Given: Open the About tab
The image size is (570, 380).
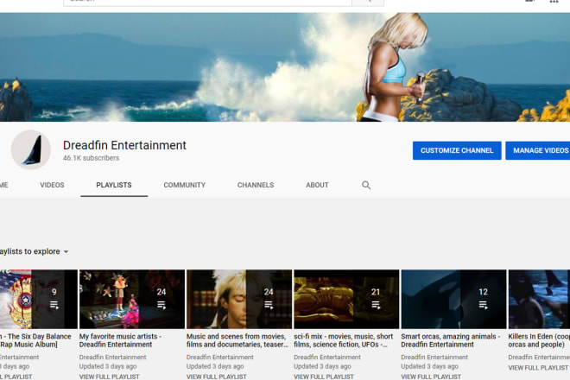Looking at the screenshot, I should [317, 185].
